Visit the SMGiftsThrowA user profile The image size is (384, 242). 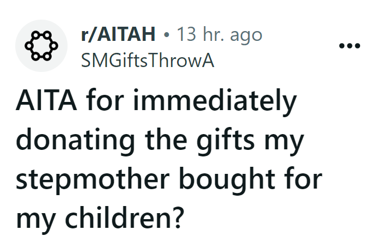click(x=147, y=62)
